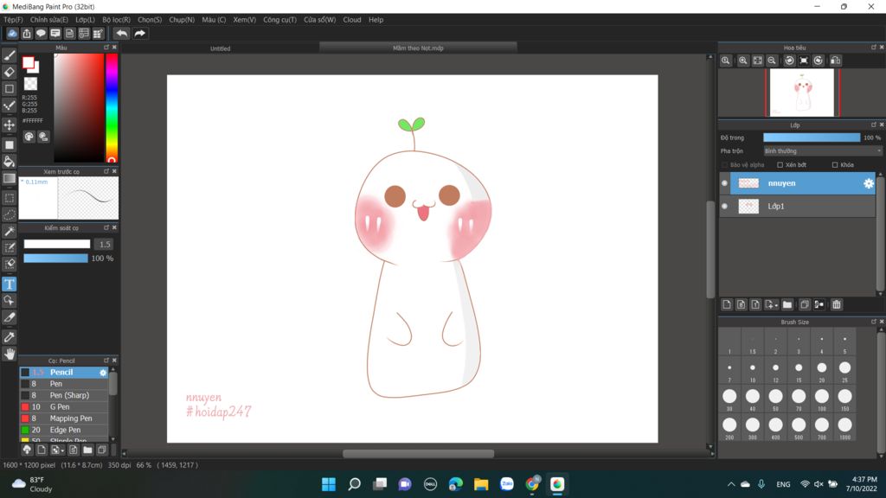The height and width of the screenshot is (498, 886).
Task: Flip canvas view in navigator
Action: pyautogui.click(x=836, y=61)
